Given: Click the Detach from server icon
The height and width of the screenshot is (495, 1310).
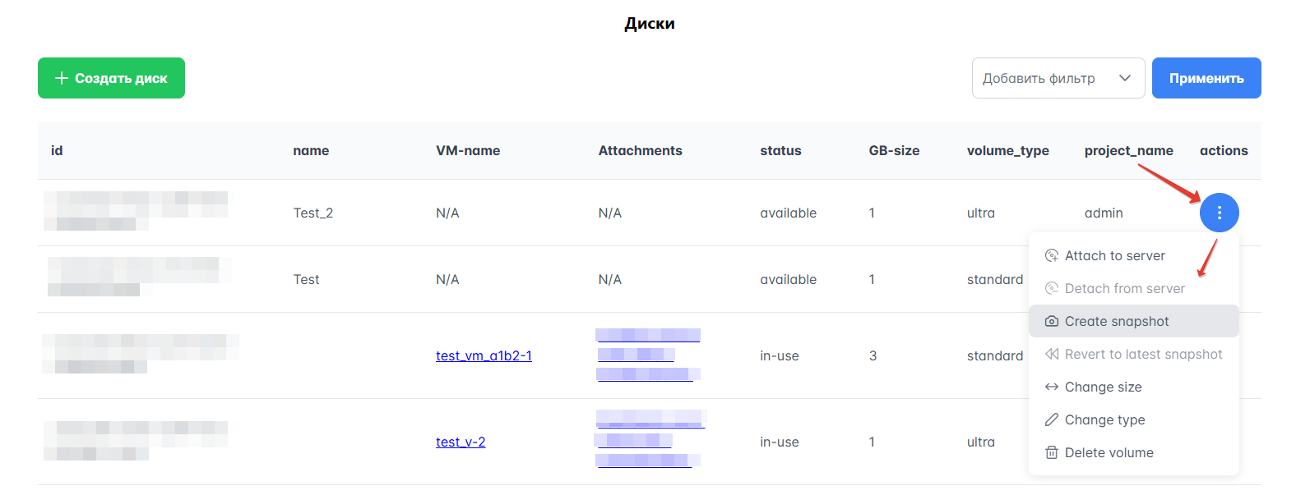Looking at the screenshot, I should coord(1051,289).
